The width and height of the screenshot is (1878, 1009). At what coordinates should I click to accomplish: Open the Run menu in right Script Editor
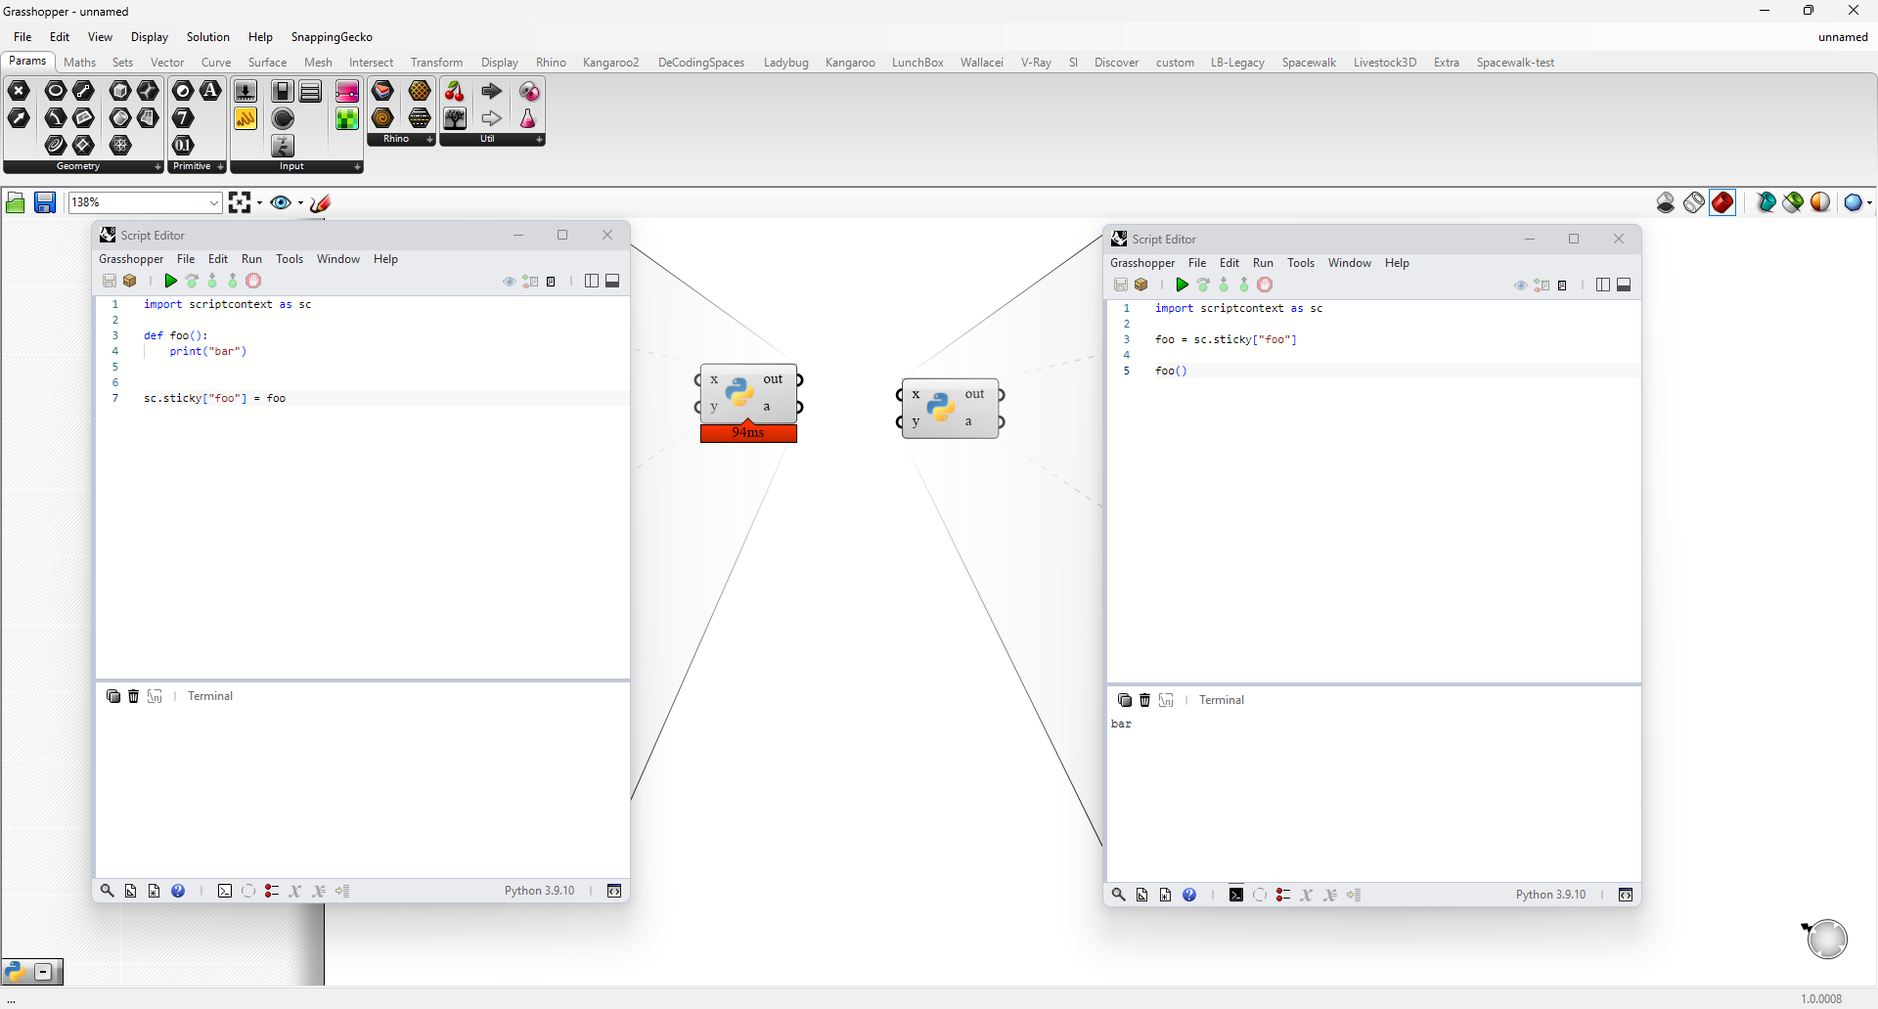point(1263,263)
